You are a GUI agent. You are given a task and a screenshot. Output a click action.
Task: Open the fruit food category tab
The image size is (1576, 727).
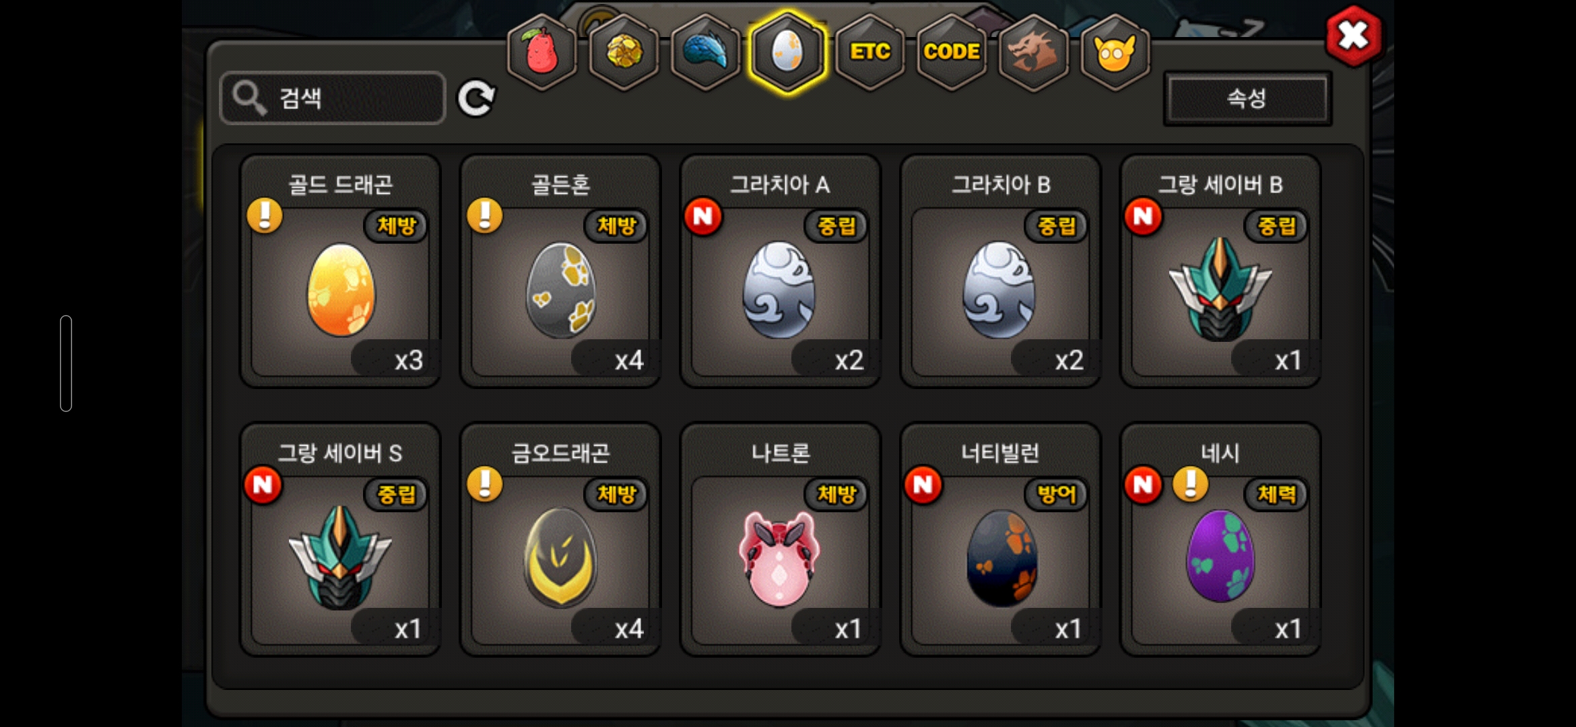(x=542, y=53)
